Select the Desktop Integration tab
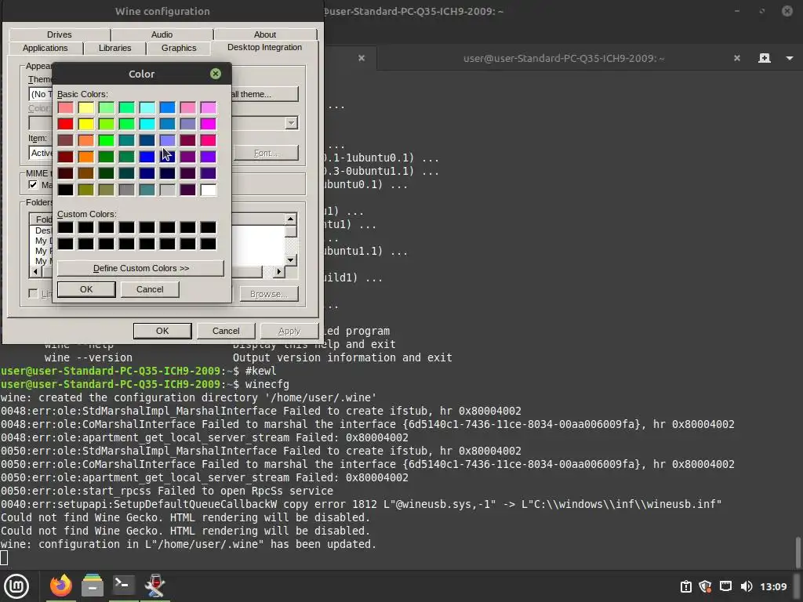 point(264,47)
